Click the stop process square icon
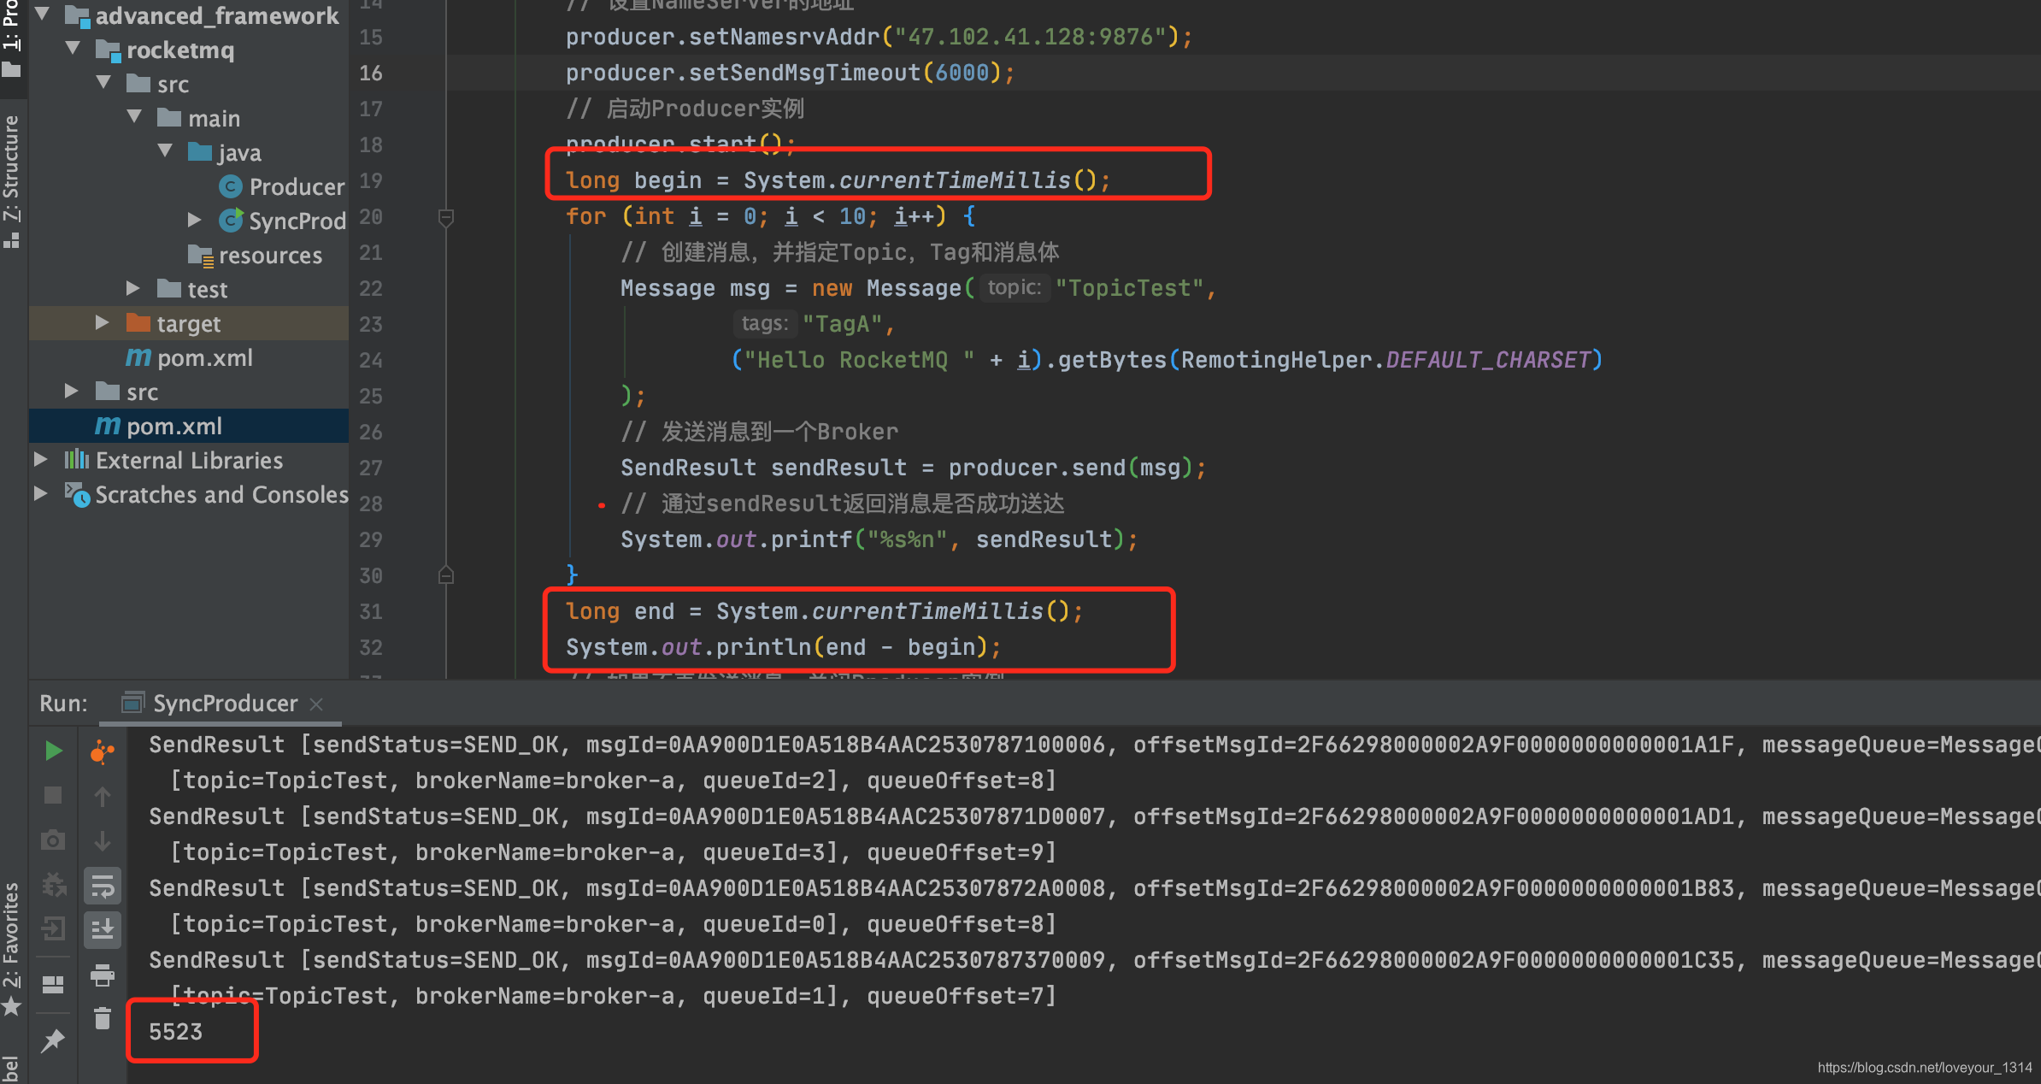Screen dimensions: 2041x1084 [53, 796]
